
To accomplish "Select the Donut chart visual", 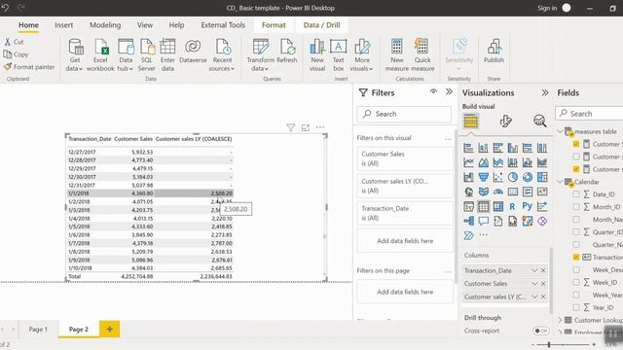I will point(528,177).
